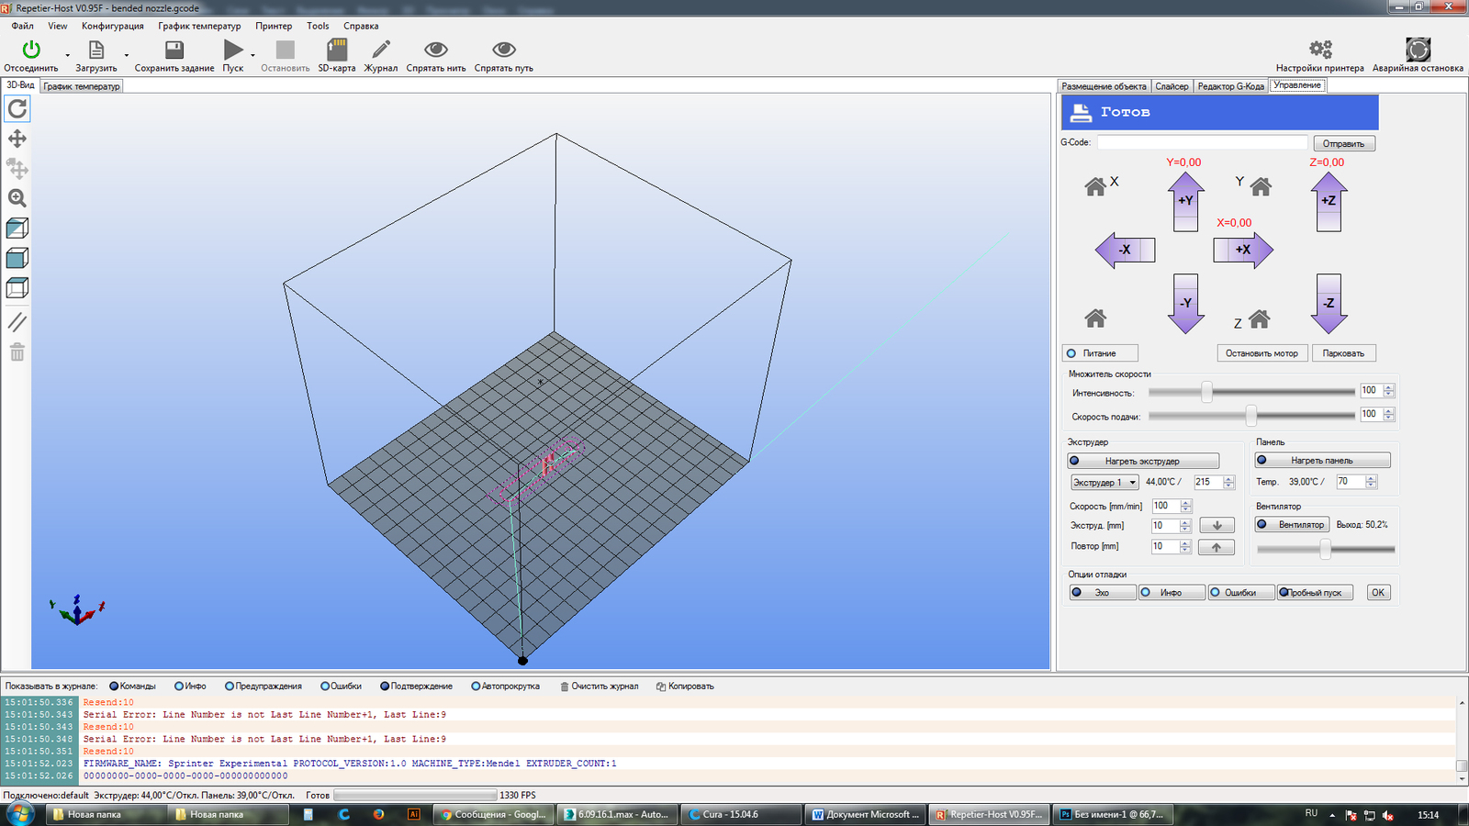Click the Копировать log button

click(x=685, y=686)
